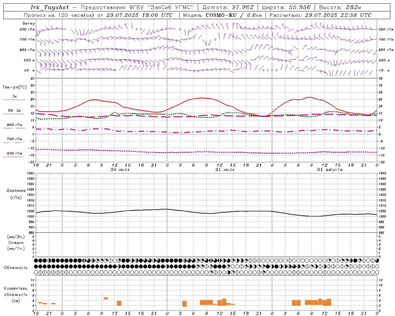Viewport: 395px width, 316px height.
Task: Click the (км) convective cloud unit label
Action: coord(16,301)
